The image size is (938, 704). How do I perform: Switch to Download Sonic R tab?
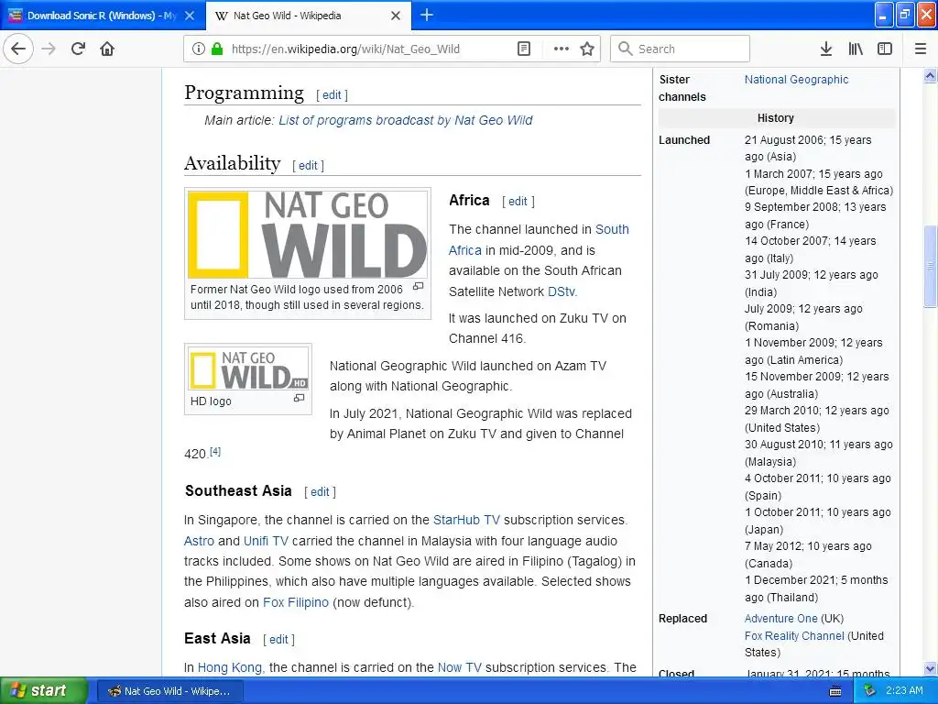click(102, 16)
